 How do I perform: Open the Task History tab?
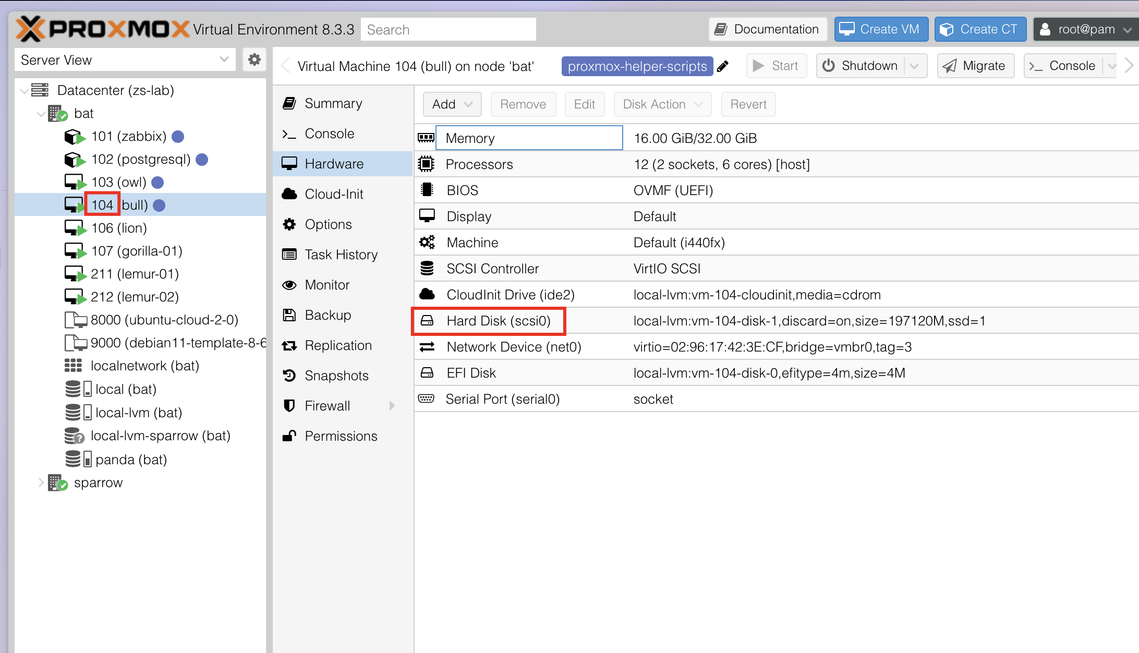pyautogui.click(x=343, y=255)
